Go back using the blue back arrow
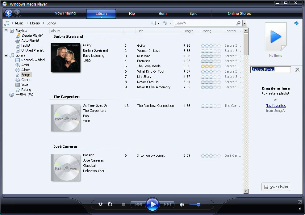The image size is (305, 215). coord(9,13)
